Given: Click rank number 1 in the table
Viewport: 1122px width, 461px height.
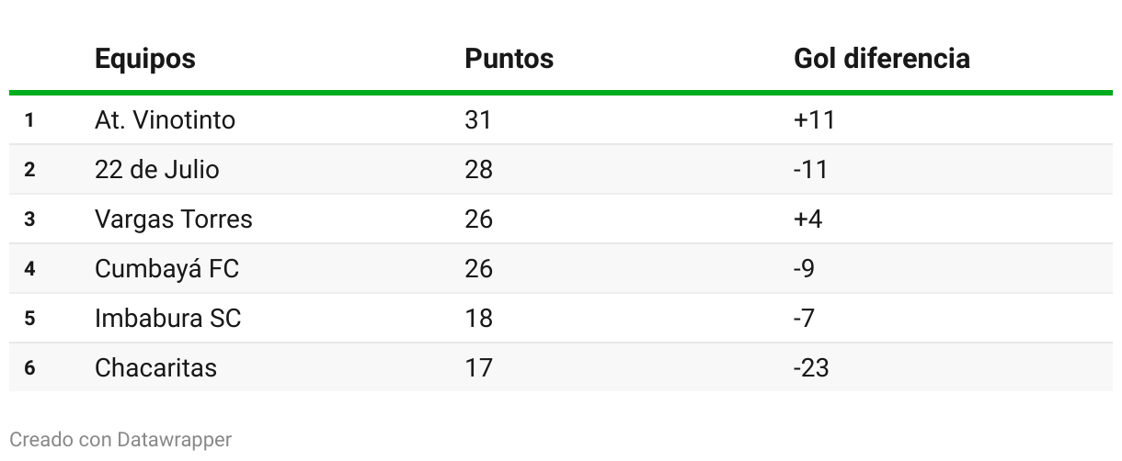Looking at the screenshot, I should click(29, 120).
